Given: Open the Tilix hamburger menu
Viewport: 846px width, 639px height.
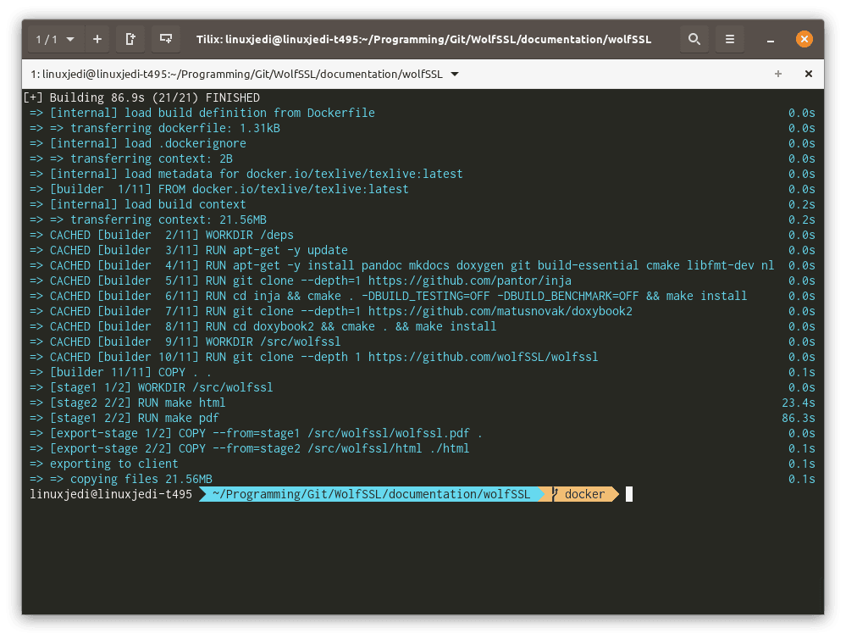Looking at the screenshot, I should click(x=729, y=39).
